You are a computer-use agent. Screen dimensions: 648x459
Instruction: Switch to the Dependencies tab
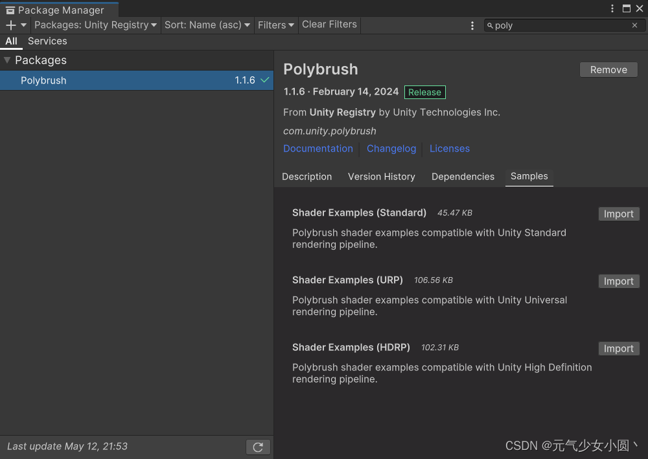point(463,177)
